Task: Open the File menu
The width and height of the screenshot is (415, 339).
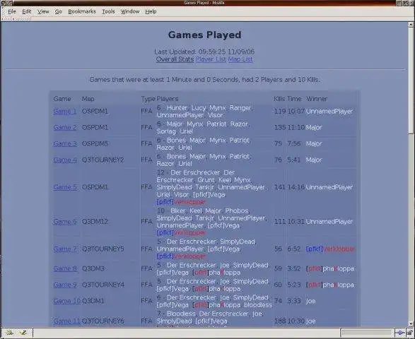Action: coord(12,11)
